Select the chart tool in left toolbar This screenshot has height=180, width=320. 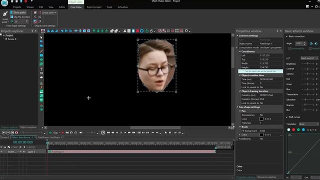point(41,83)
